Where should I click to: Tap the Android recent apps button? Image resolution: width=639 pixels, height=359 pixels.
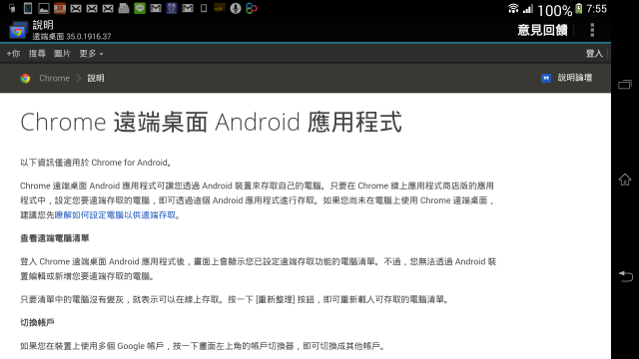(625, 85)
